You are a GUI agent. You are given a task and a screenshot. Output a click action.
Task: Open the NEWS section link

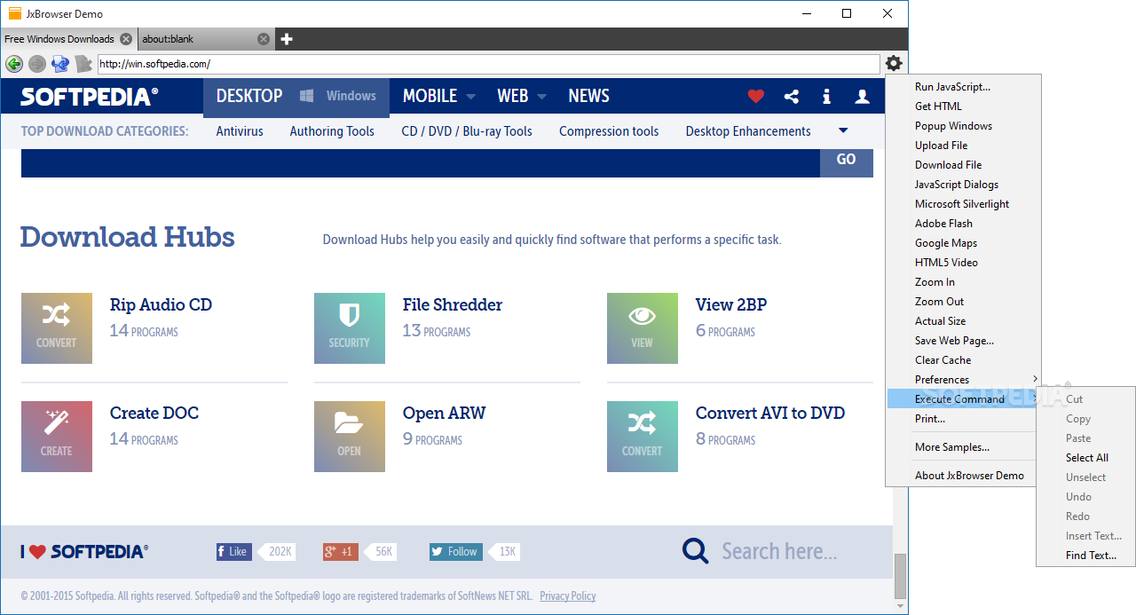click(x=588, y=96)
